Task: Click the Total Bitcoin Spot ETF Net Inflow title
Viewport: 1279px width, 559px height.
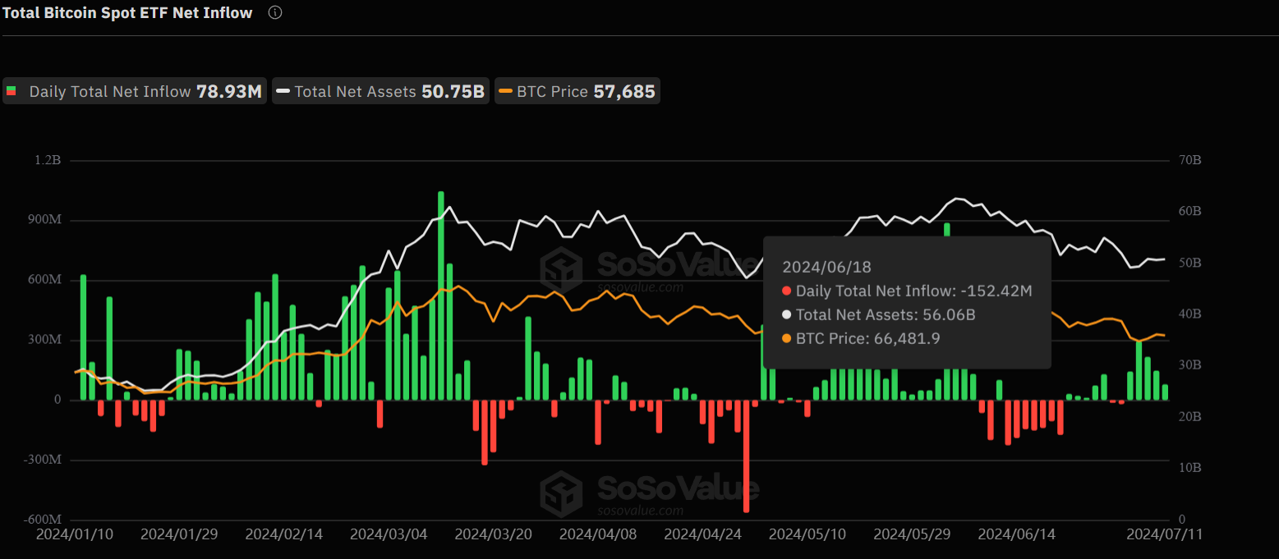Action: pos(127,12)
